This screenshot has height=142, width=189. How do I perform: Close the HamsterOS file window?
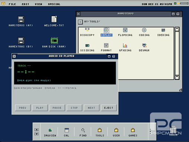78,14
